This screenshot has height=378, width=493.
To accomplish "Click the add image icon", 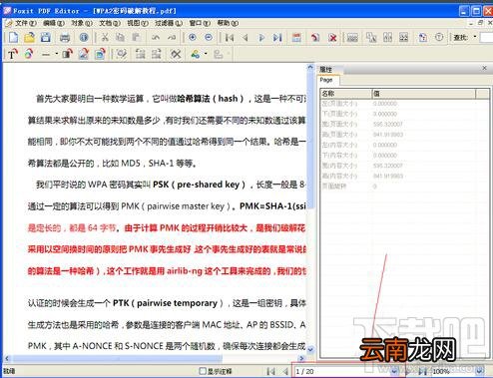I will [x=84, y=54].
